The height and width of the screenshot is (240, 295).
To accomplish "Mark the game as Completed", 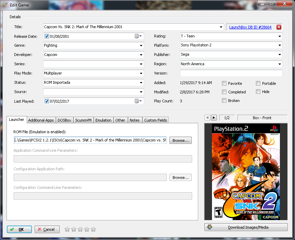I will point(224,92).
